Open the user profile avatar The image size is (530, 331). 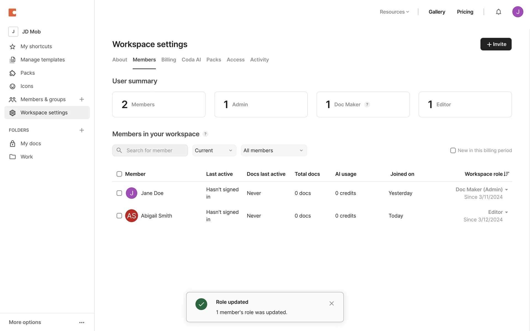[x=518, y=12]
